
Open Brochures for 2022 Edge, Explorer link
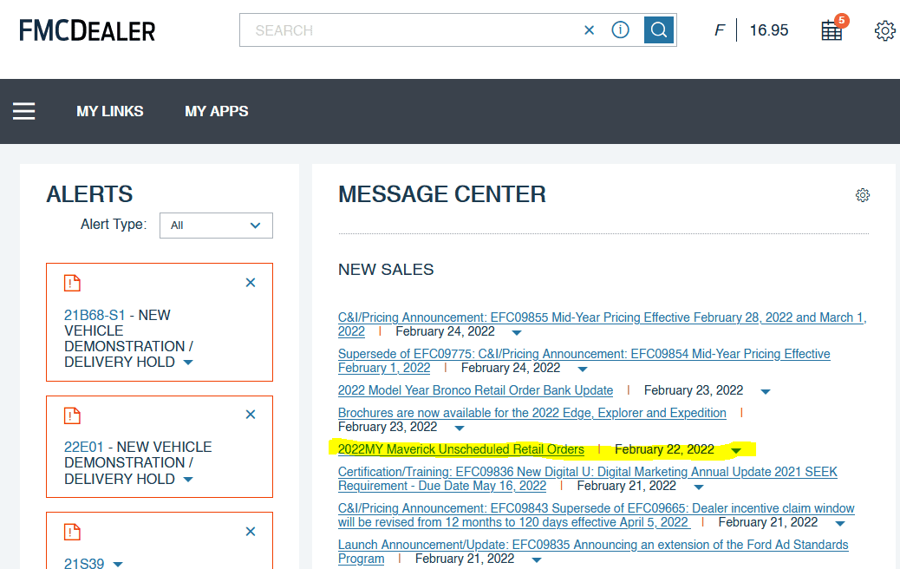pos(532,413)
